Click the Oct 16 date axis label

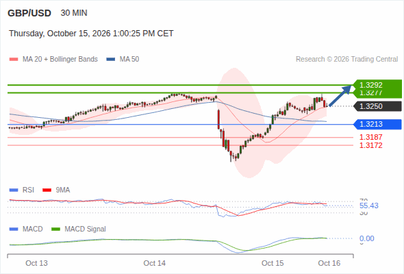(329, 263)
